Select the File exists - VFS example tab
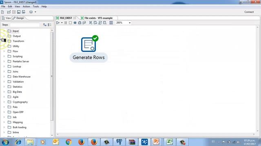The width and height of the screenshot is (261, 146). coord(97,18)
